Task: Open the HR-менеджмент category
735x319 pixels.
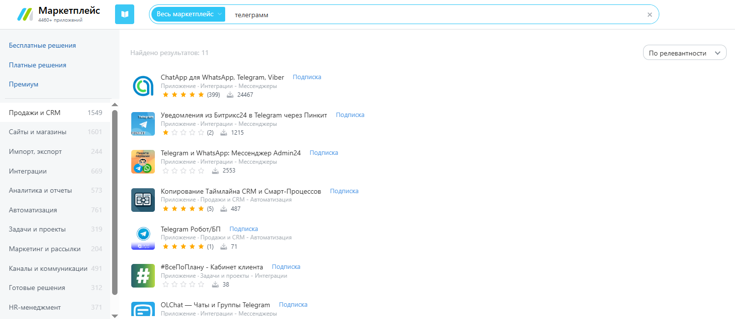Action: [x=56, y=307]
